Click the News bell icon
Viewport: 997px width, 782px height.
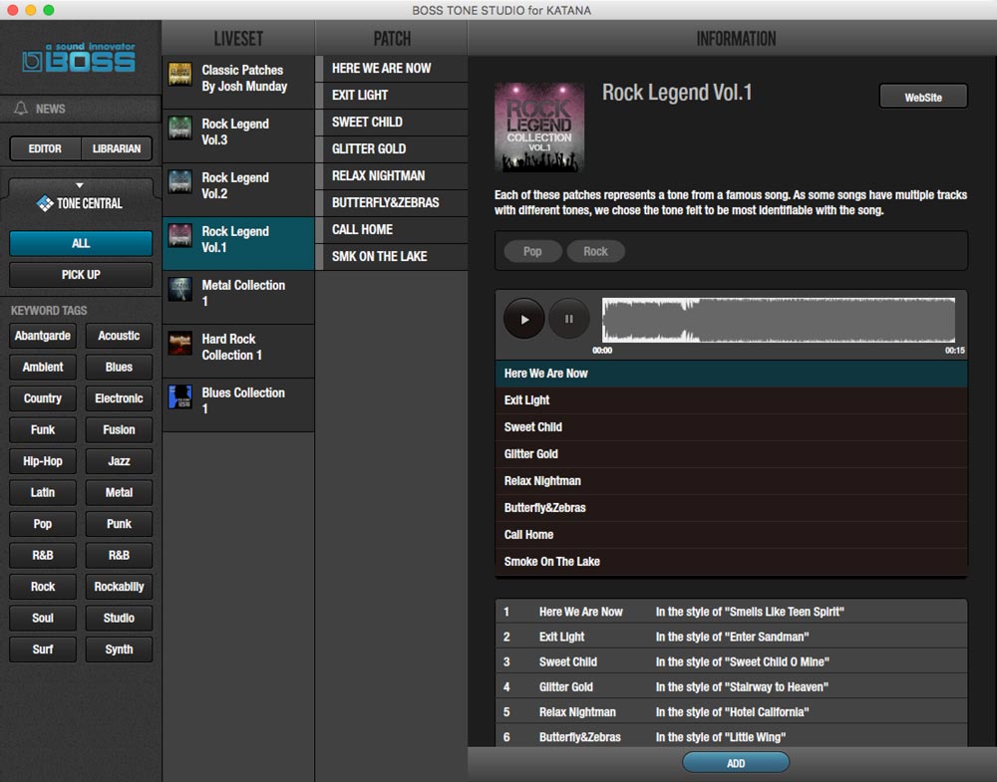click(x=21, y=108)
